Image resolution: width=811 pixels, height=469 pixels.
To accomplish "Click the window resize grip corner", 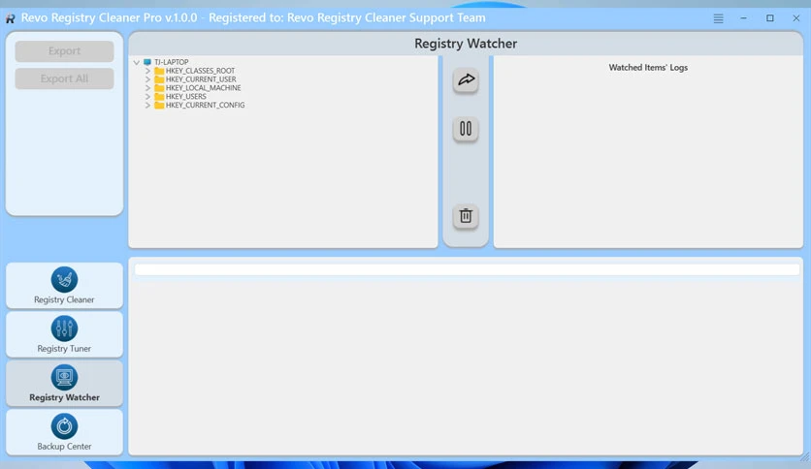I will [804, 456].
